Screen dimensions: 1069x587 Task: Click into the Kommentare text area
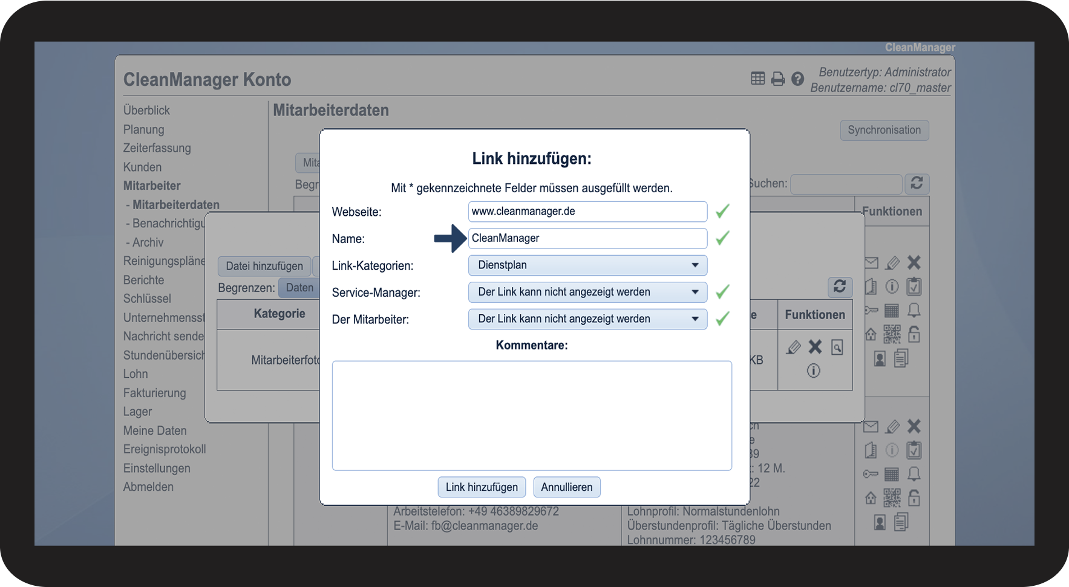(531, 415)
